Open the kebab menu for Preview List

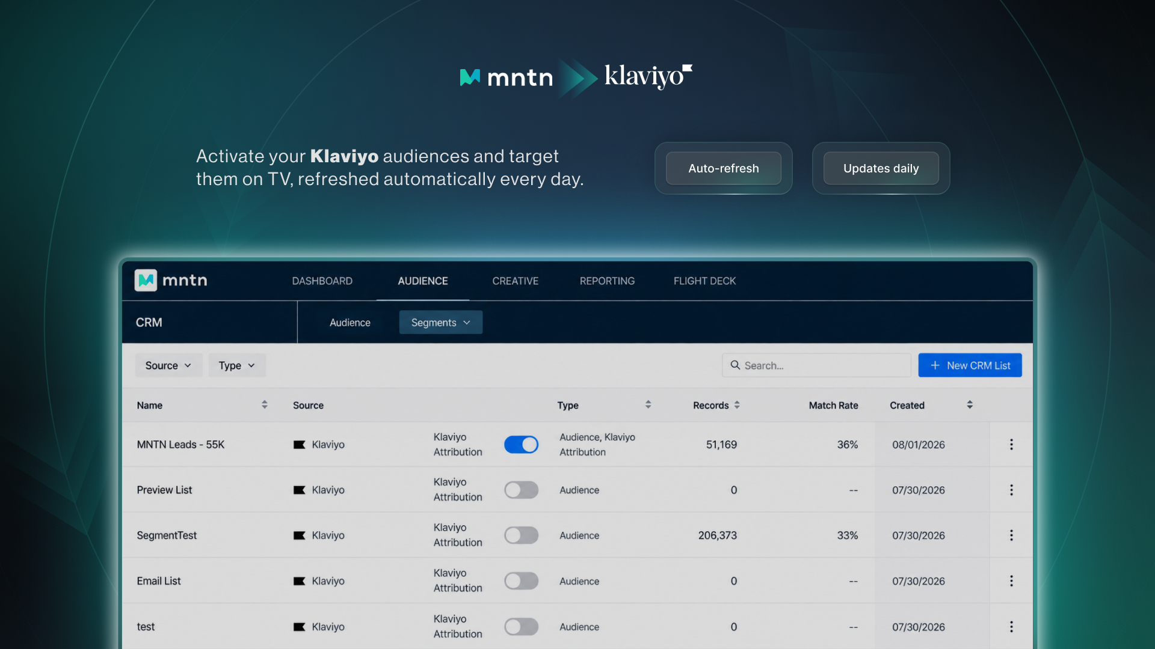click(1011, 490)
